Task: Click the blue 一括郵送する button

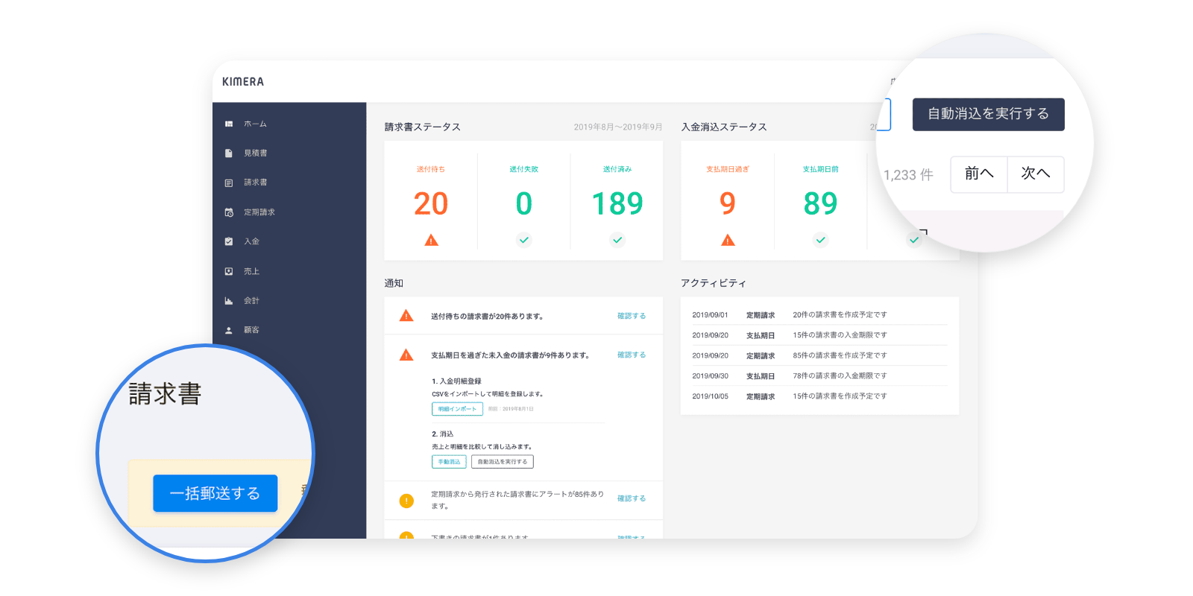Action: (x=215, y=493)
